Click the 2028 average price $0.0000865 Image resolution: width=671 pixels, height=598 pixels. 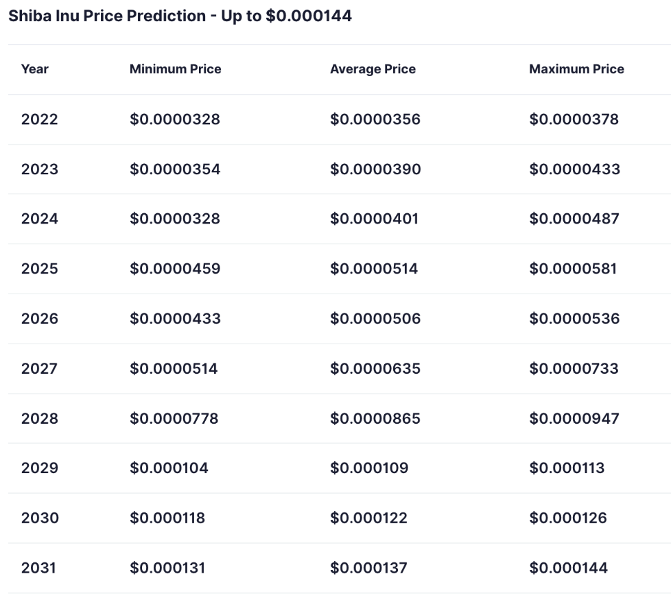tap(375, 418)
